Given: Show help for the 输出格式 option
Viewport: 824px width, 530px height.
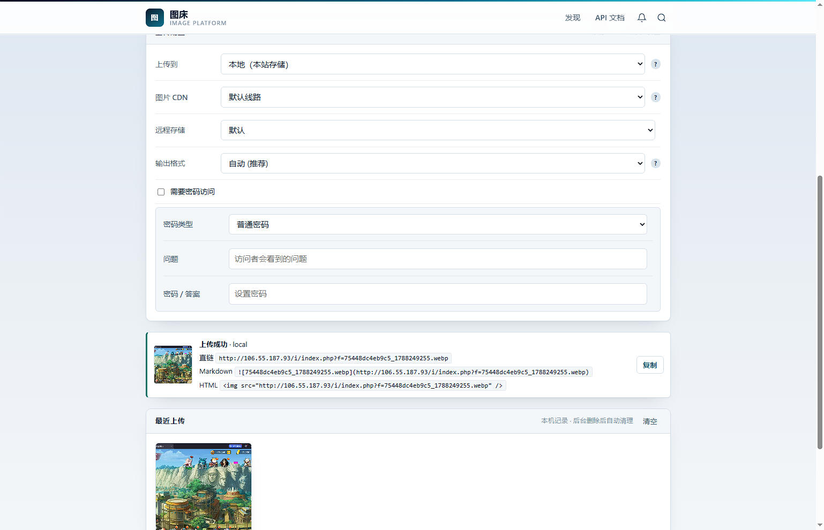Looking at the screenshot, I should tap(655, 163).
